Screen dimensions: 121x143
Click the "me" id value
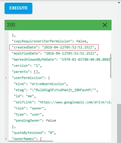pyautogui.click(x=30, y=96)
